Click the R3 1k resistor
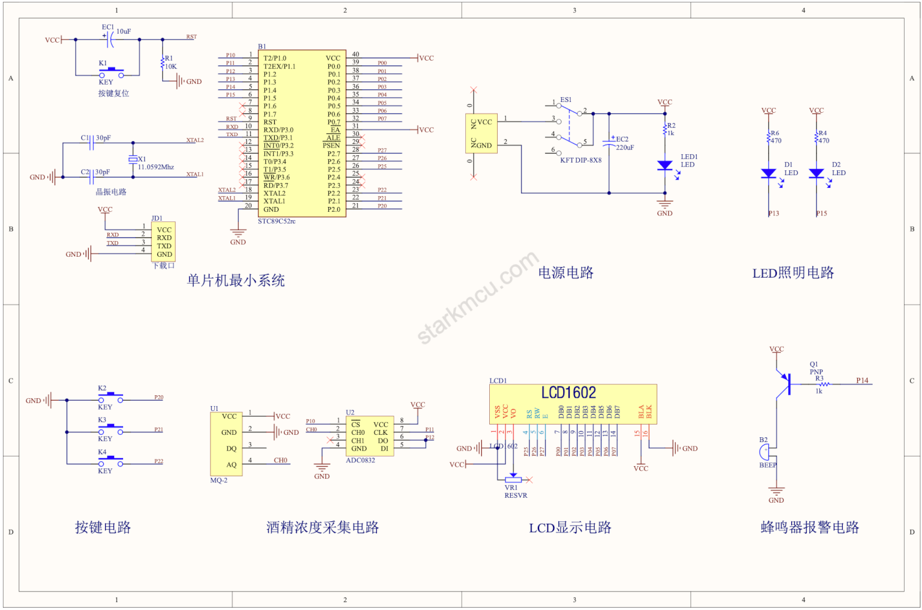Screen dimensions: 922x610 (824, 384)
